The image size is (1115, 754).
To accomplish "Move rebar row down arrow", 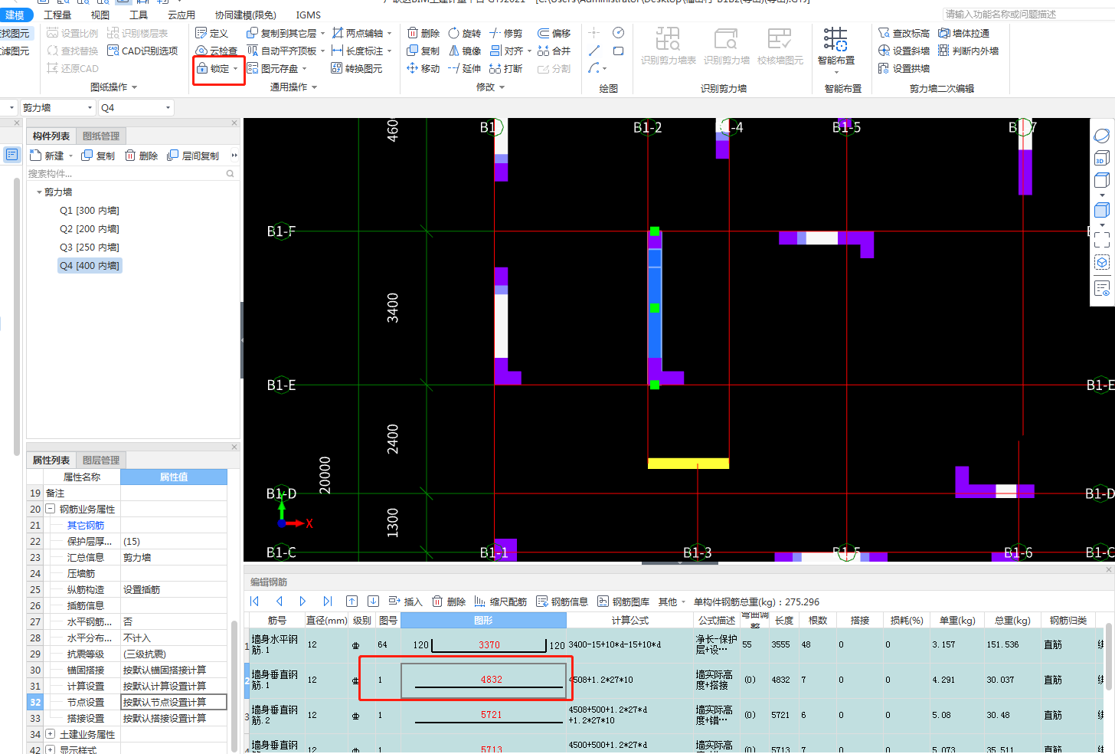I will pos(373,602).
